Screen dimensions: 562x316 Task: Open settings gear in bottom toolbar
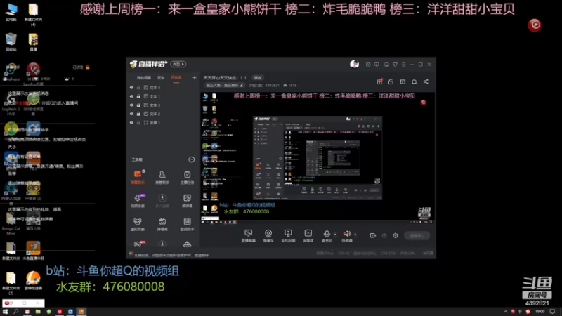coord(396,235)
